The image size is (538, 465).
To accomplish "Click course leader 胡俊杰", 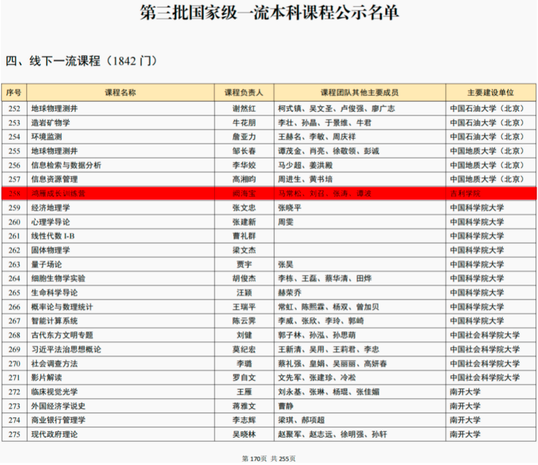I will [244, 279].
